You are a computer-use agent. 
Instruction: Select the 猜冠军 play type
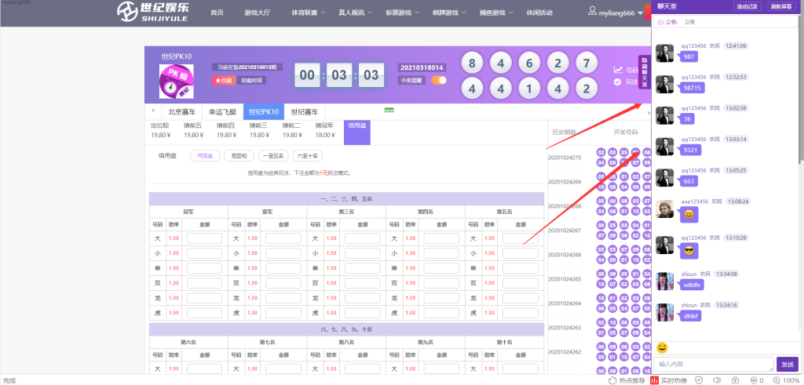pyautogui.click(x=323, y=130)
